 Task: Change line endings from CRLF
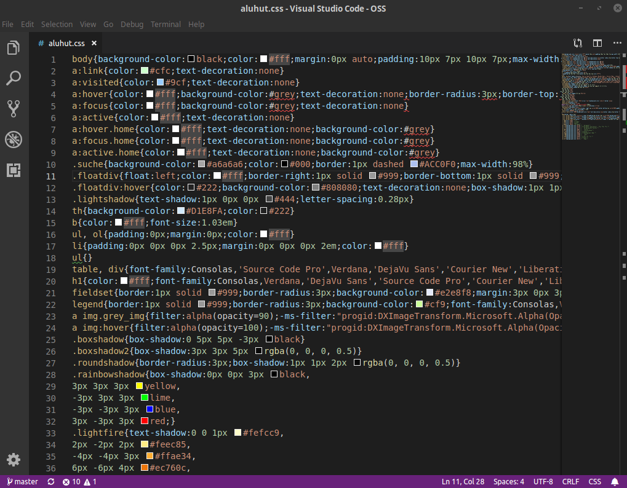click(x=570, y=482)
